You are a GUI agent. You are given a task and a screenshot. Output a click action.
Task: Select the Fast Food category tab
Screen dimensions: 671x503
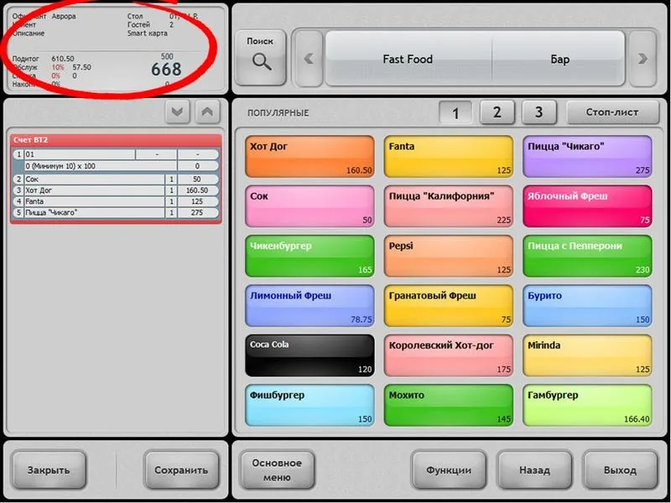pos(408,59)
